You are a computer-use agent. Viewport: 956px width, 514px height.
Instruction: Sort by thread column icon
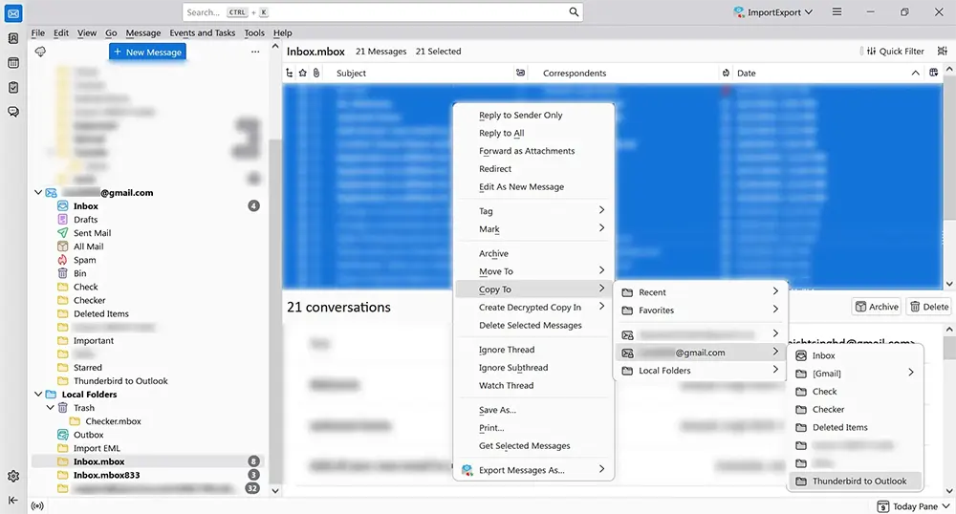[x=289, y=73]
